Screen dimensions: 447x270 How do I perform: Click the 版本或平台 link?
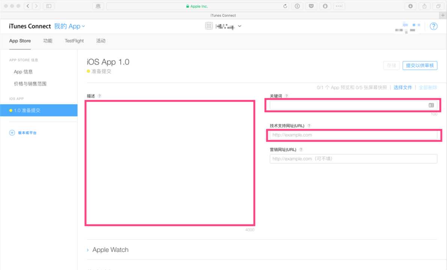27,133
